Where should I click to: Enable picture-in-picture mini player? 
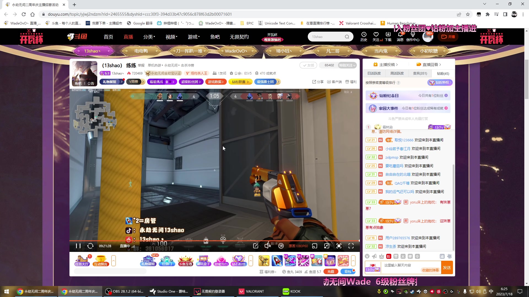314,246
